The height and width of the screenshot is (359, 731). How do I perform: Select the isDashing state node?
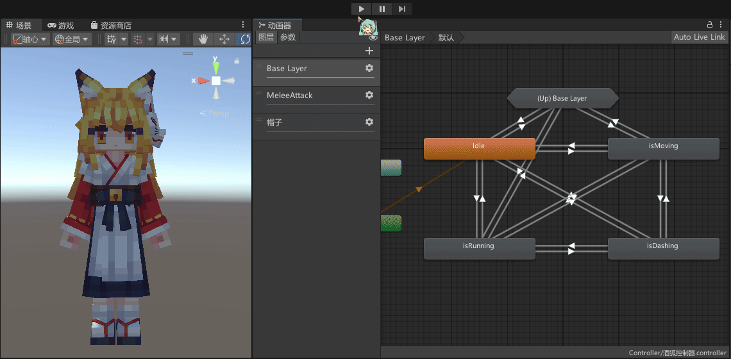[x=664, y=249]
